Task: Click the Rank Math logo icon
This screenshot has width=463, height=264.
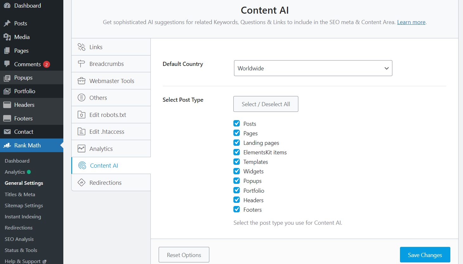Action: (x=7, y=145)
